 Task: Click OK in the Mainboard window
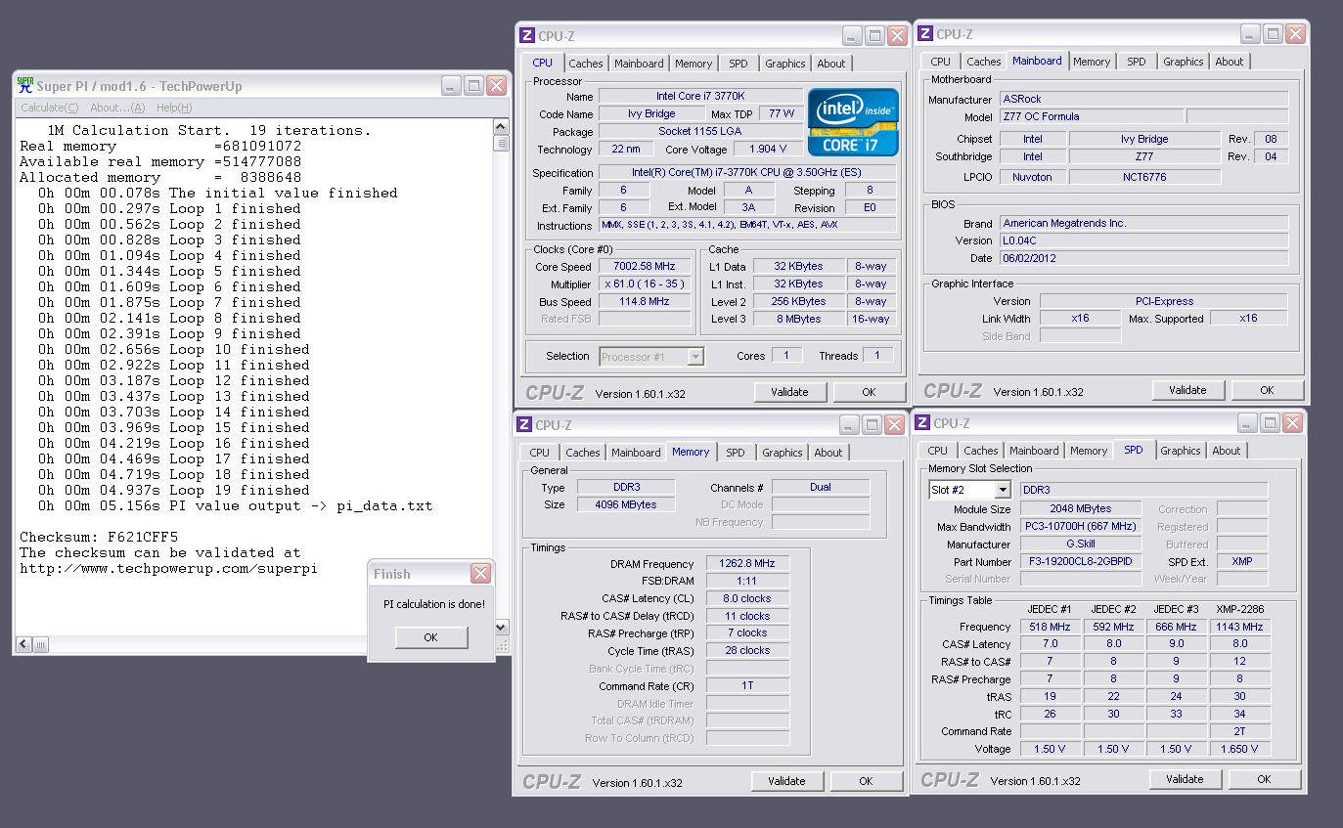point(1267,390)
